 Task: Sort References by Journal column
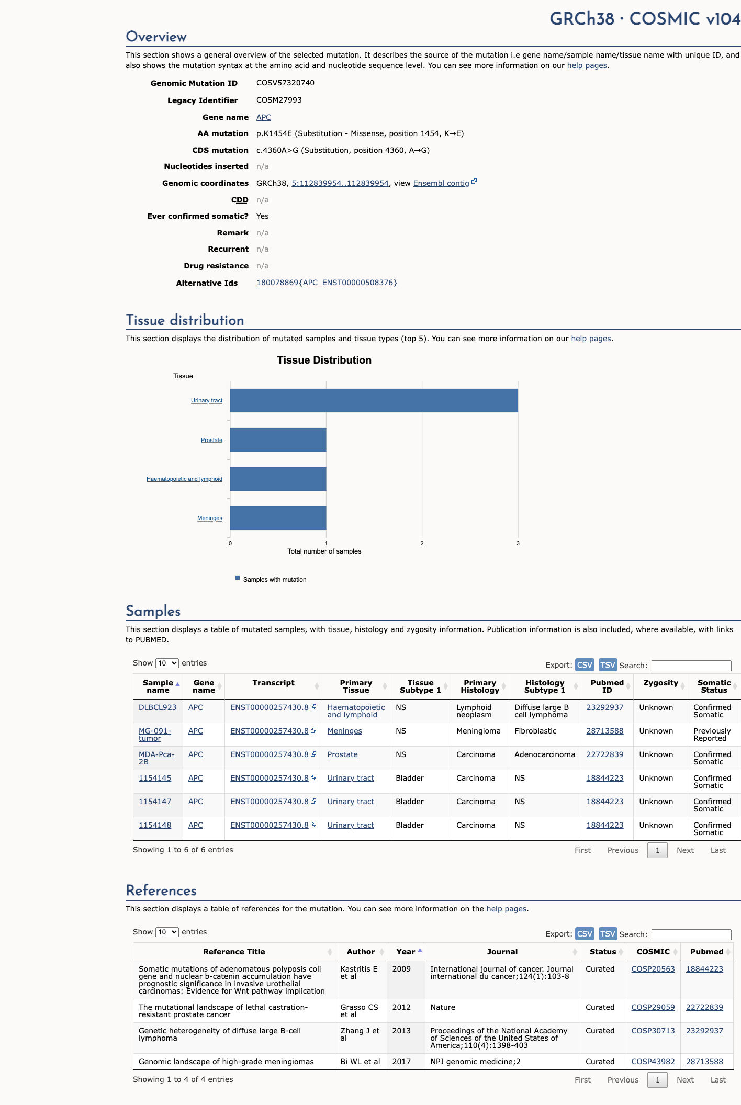502,952
